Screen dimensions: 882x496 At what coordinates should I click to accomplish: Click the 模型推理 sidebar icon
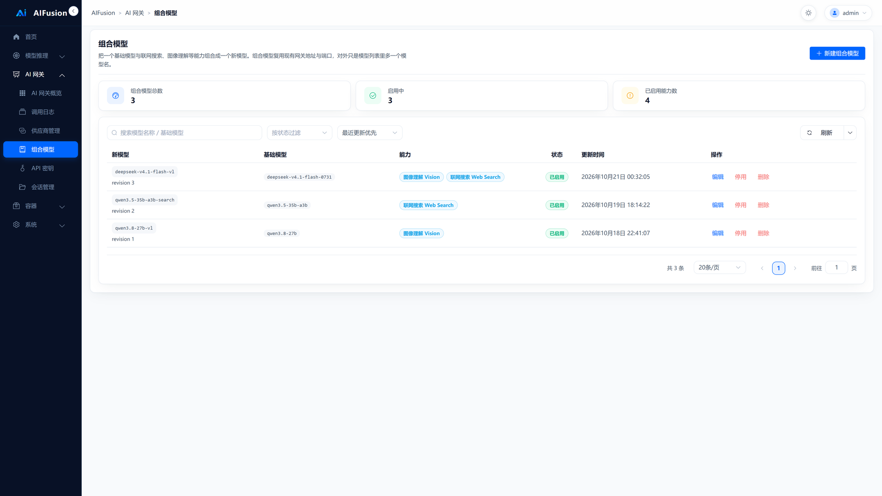click(17, 56)
